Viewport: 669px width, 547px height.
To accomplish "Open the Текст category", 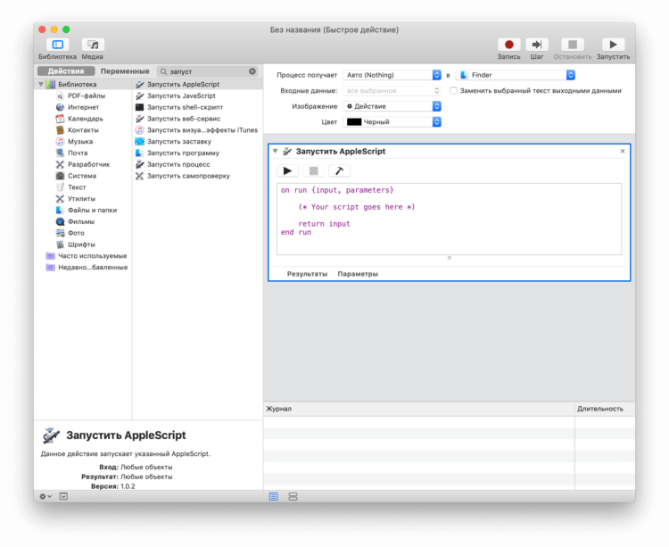I will click(77, 187).
